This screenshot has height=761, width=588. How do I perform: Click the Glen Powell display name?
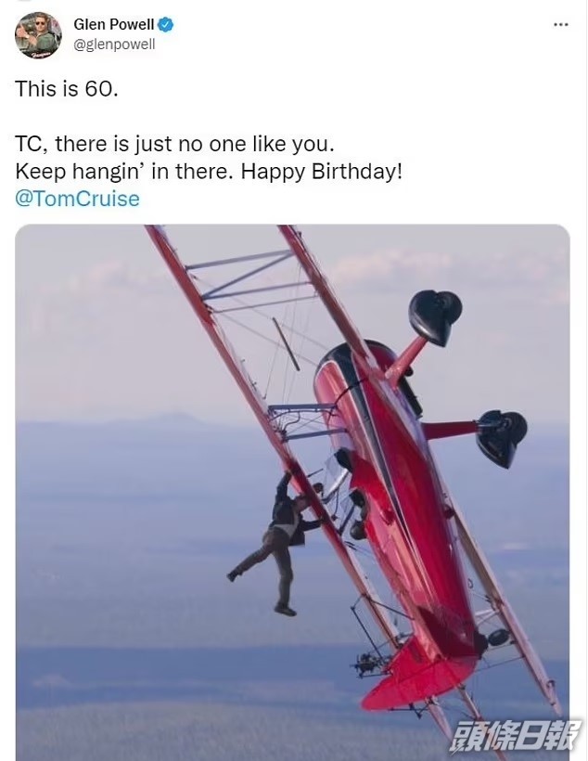[113, 24]
